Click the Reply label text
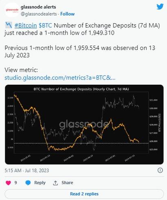The width and height of the screenshot is (167, 200). click(40, 182)
